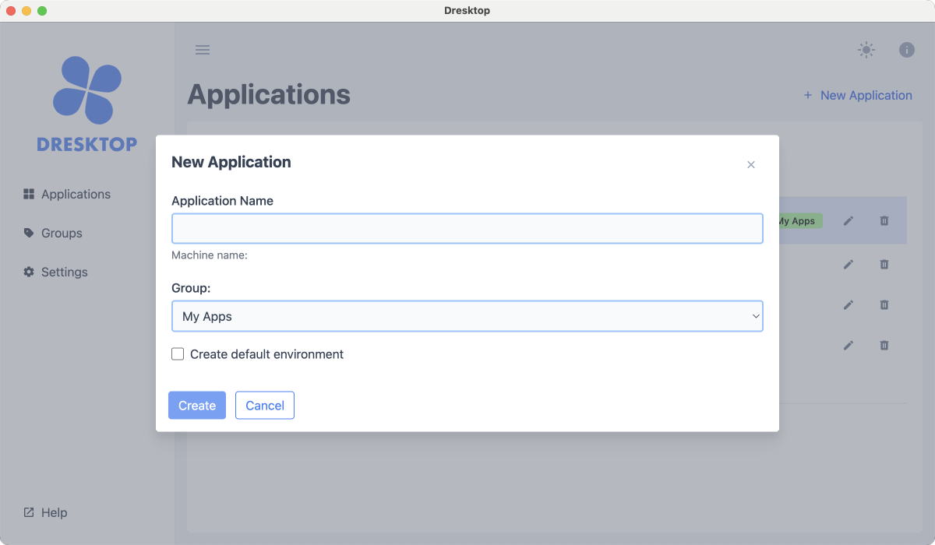Open the Group dropdown showing My Apps
The height and width of the screenshot is (545, 935).
click(x=467, y=316)
